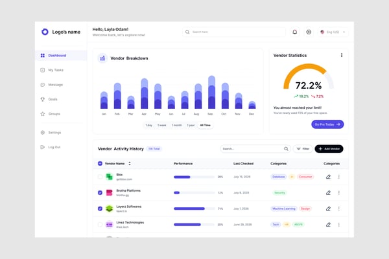Open the settings gear in the top bar
The height and width of the screenshot is (259, 389).
(x=309, y=32)
